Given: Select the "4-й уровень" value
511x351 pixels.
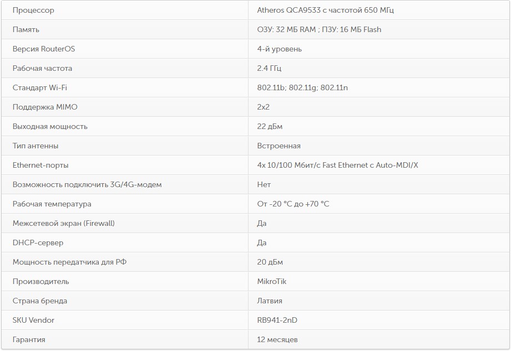Looking at the screenshot, I should [280, 49].
